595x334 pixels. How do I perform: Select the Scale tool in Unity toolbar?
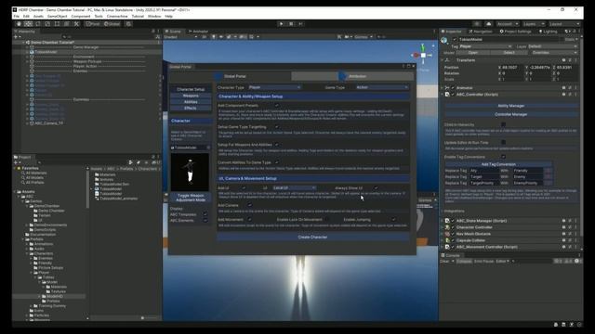pos(47,24)
